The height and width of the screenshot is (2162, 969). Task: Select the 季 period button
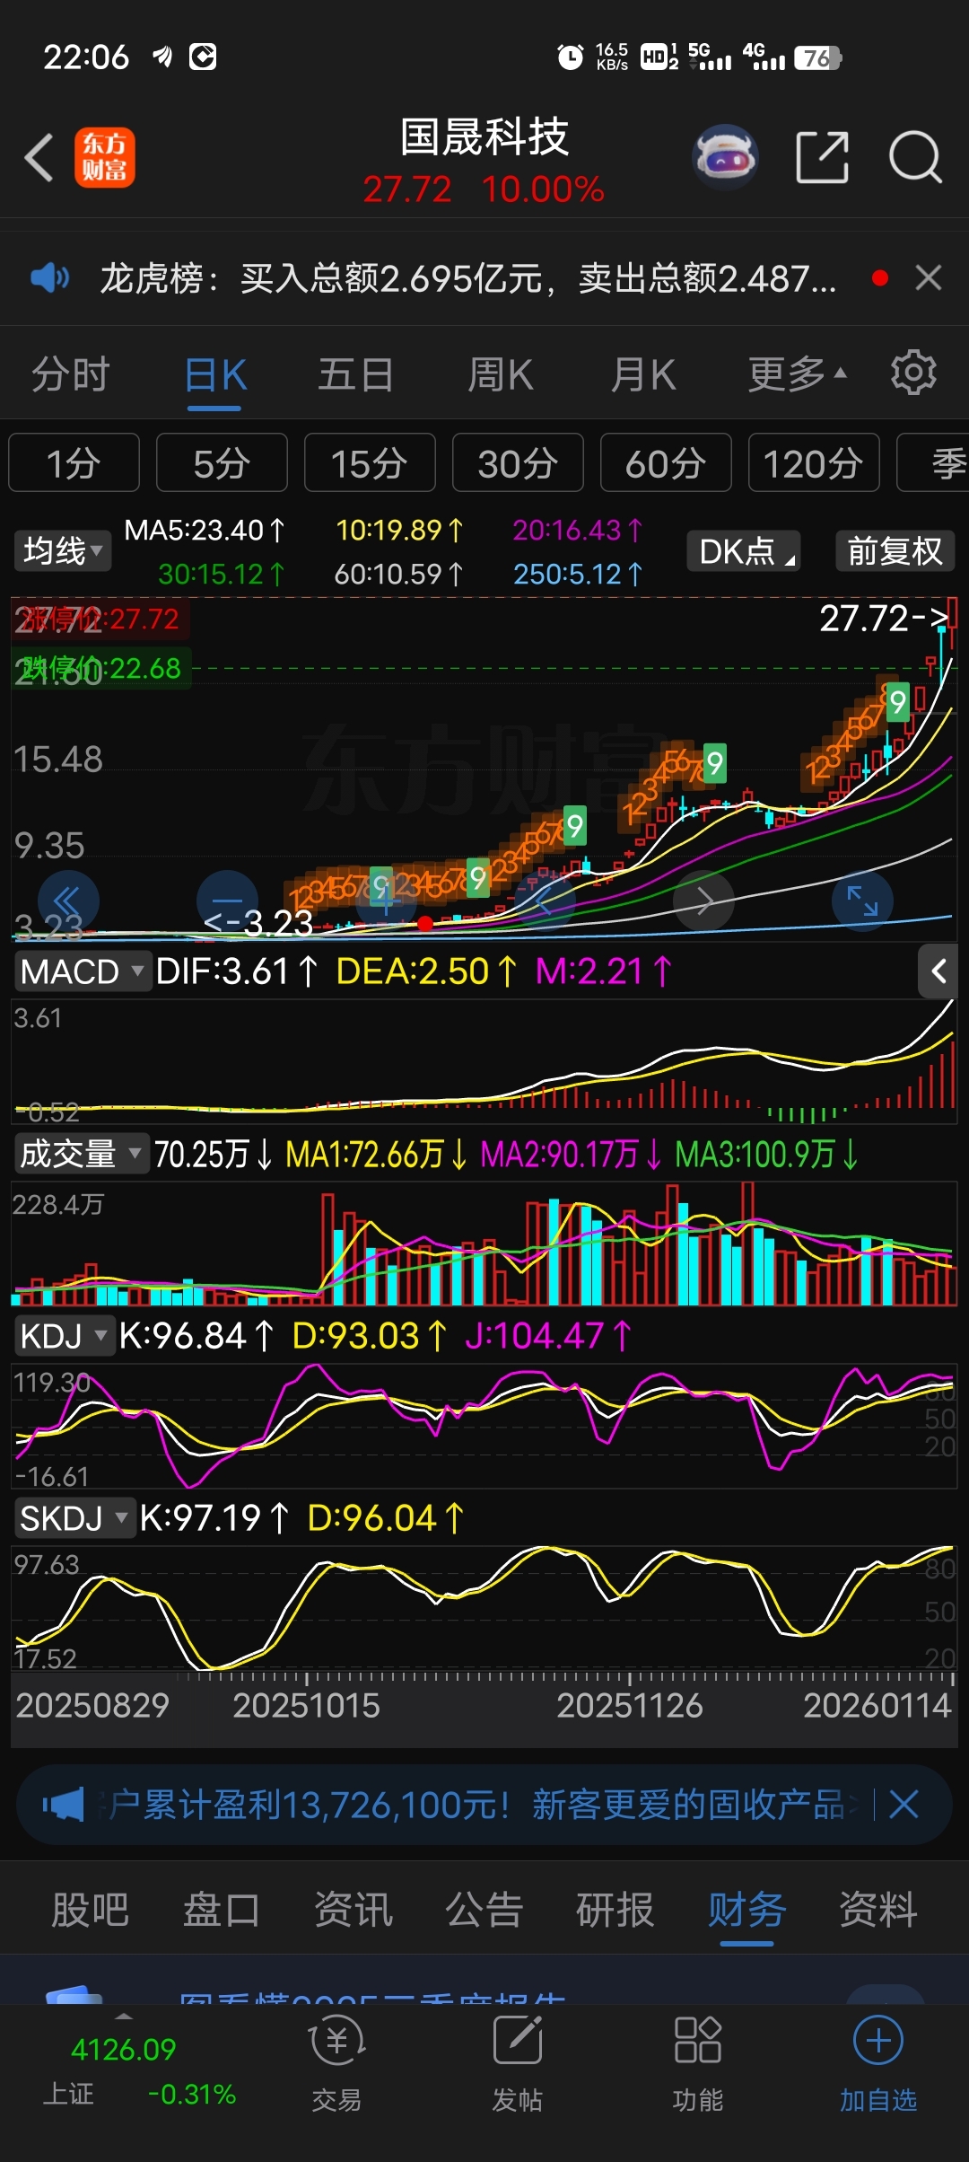point(933,462)
